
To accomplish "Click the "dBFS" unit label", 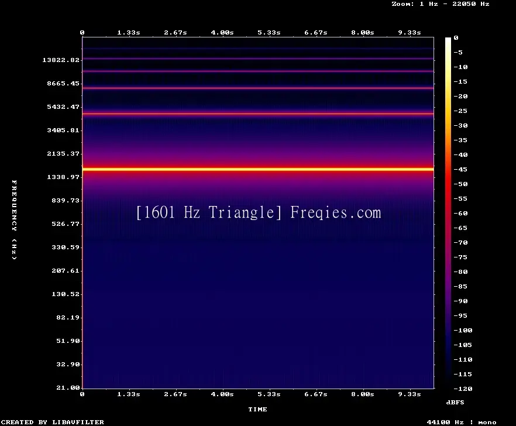I will point(455,402).
